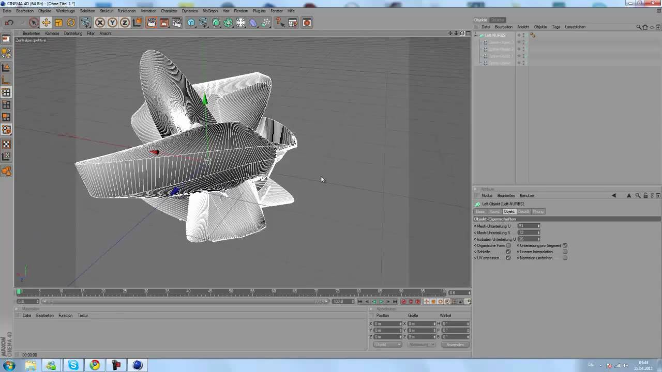The image size is (662, 372).
Task: Enable the Lineare Interpolation checkbox
Action: (x=565, y=252)
